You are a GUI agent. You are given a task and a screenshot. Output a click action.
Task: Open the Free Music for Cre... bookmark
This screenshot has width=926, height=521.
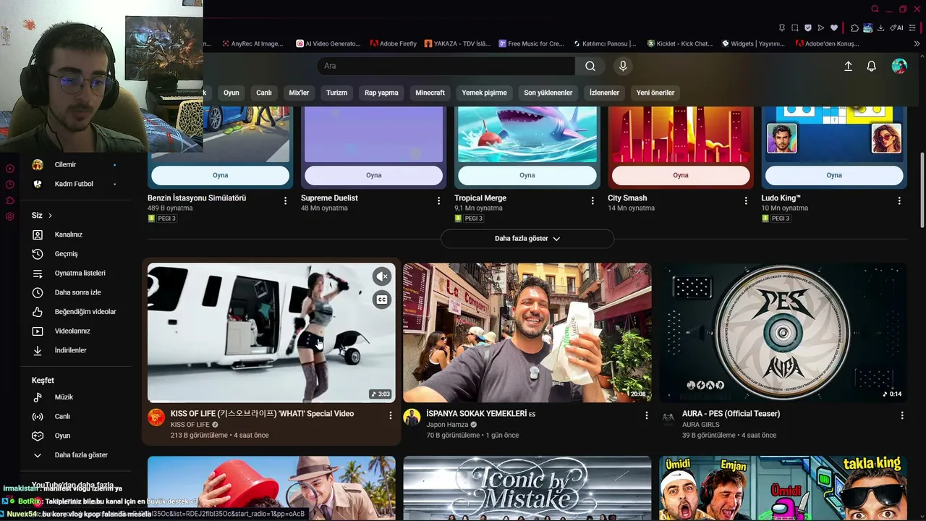pyautogui.click(x=531, y=43)
